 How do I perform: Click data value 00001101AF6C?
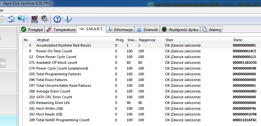[245, 120]
